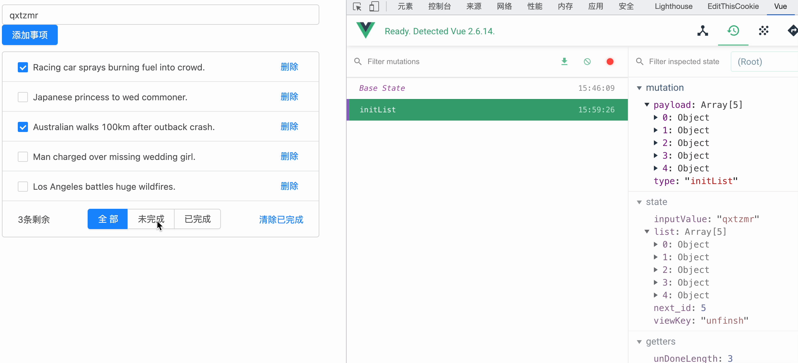The width and height of the screenshot is (798, 363).
Task: Toggle the device toolbar icon
Action: click(x=374, y=6)
